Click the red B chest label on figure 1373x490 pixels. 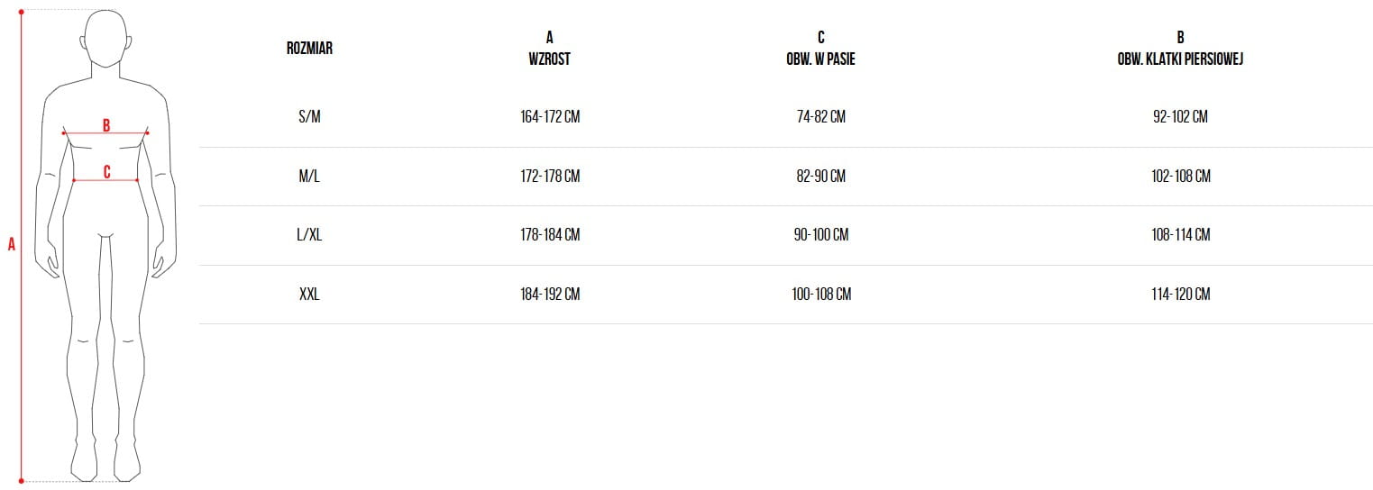point(106,125)
